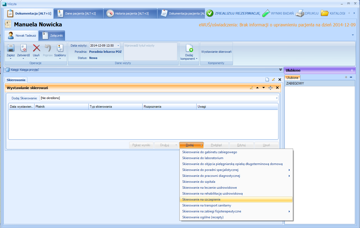Viewport: 360px width, 228px height.
Task: Move the component down with the down arrow
Action: point(263,88)
